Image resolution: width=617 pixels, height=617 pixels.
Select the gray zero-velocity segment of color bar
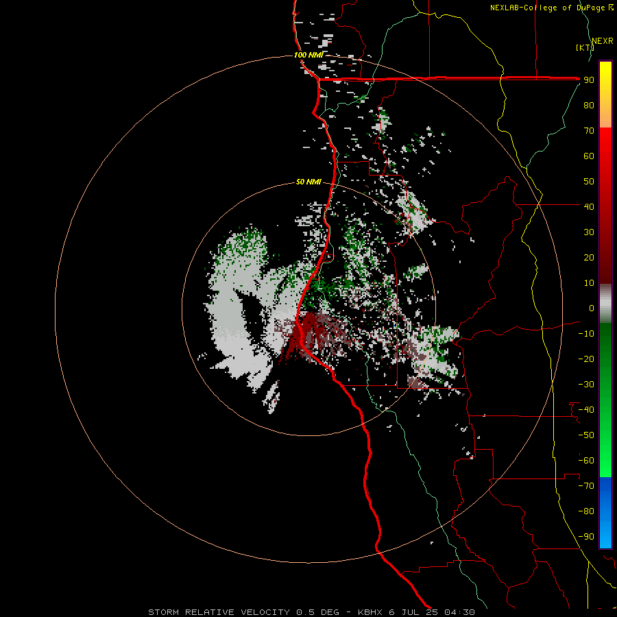pos(605,304)
